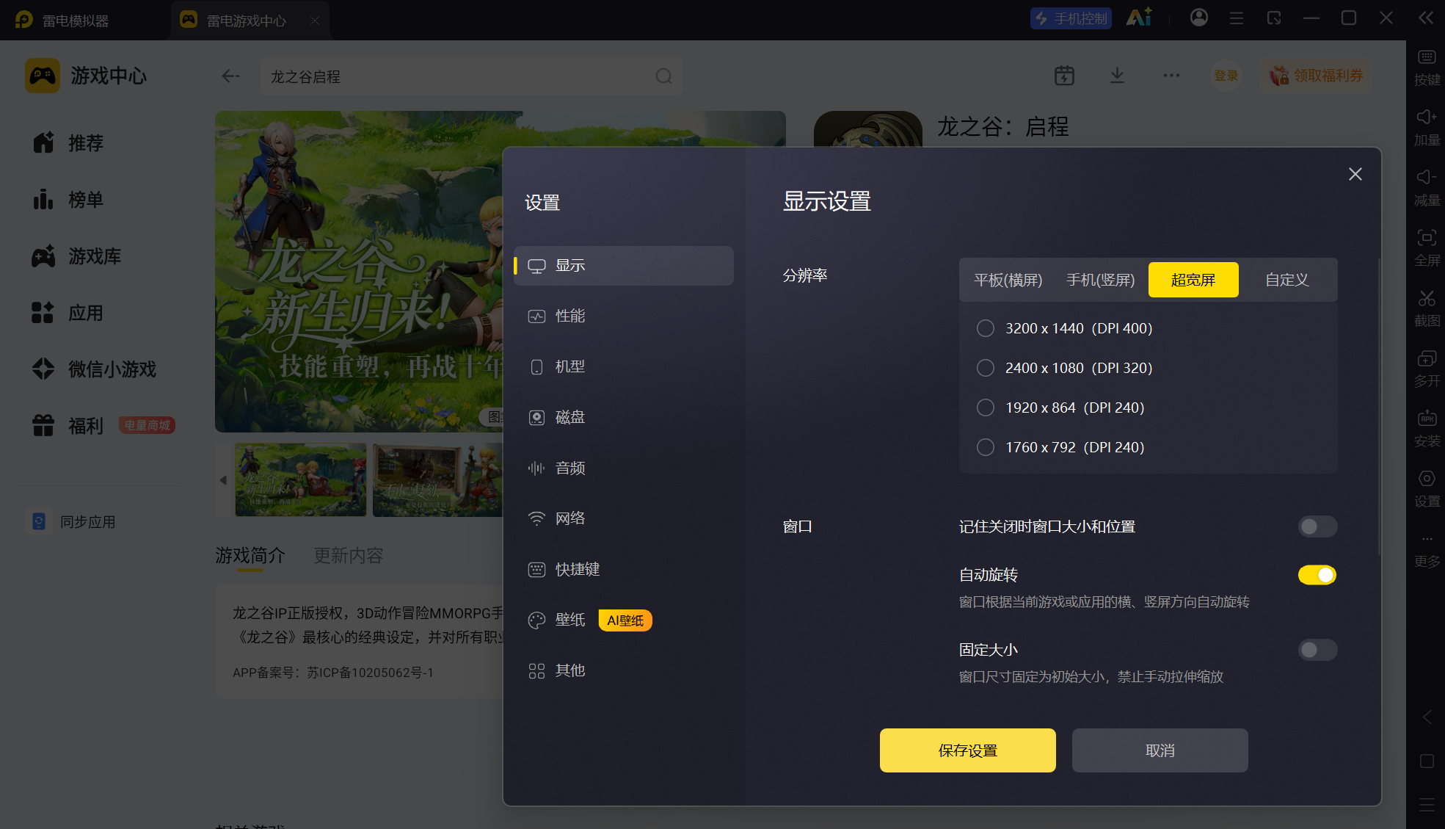
Task: Choose 手机(竖屏) resolution tab
Action: [x=1100, y=280]
